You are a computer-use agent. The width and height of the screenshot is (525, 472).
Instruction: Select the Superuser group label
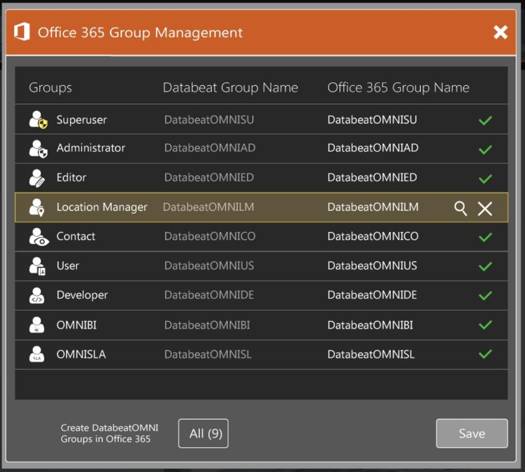(x=81, y=120)
